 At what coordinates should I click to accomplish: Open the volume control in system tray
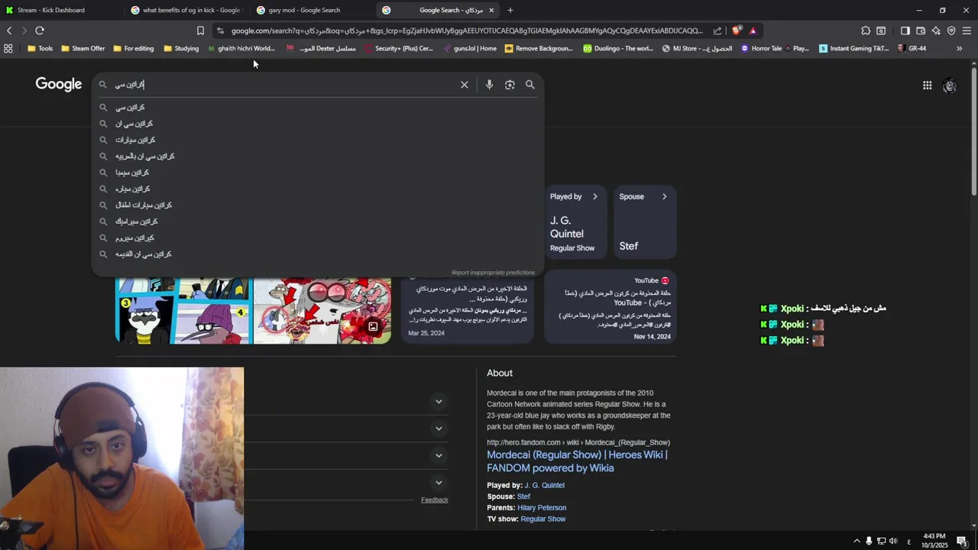coord(893,541)
